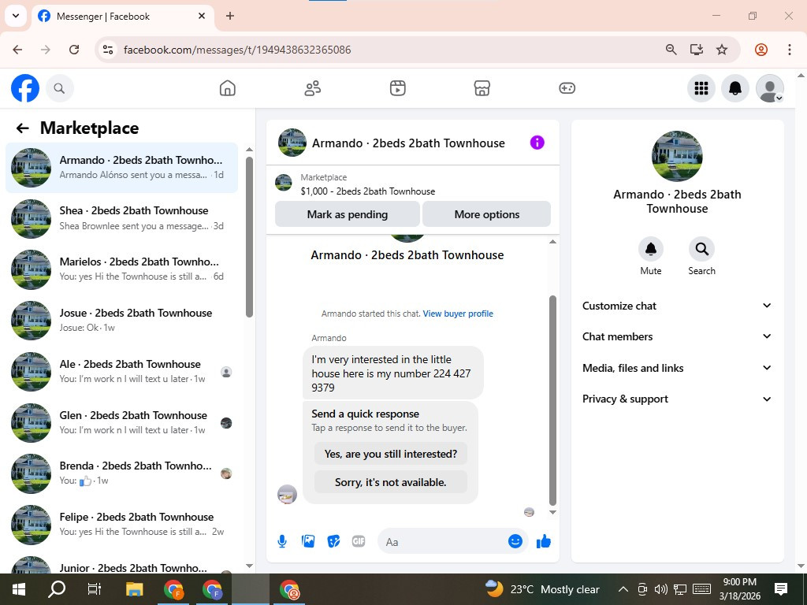Open the Shea · 2beds 2bath Townhouse conversation
Image resolution: width=807 pixels, height=605 pixels.
click(x=122, y=219)
